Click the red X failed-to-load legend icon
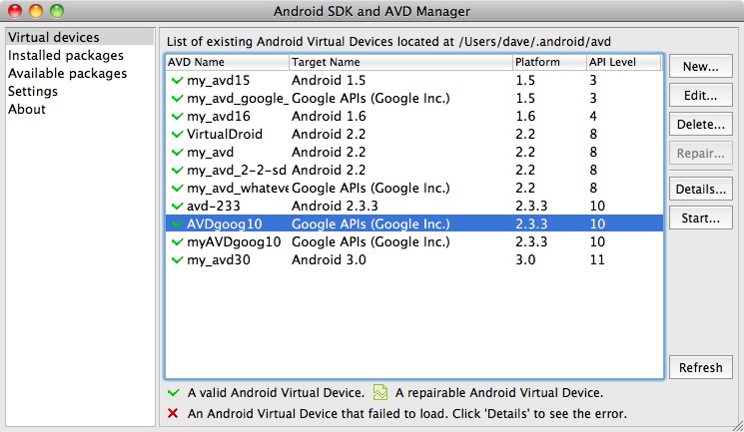 point(173,413)
